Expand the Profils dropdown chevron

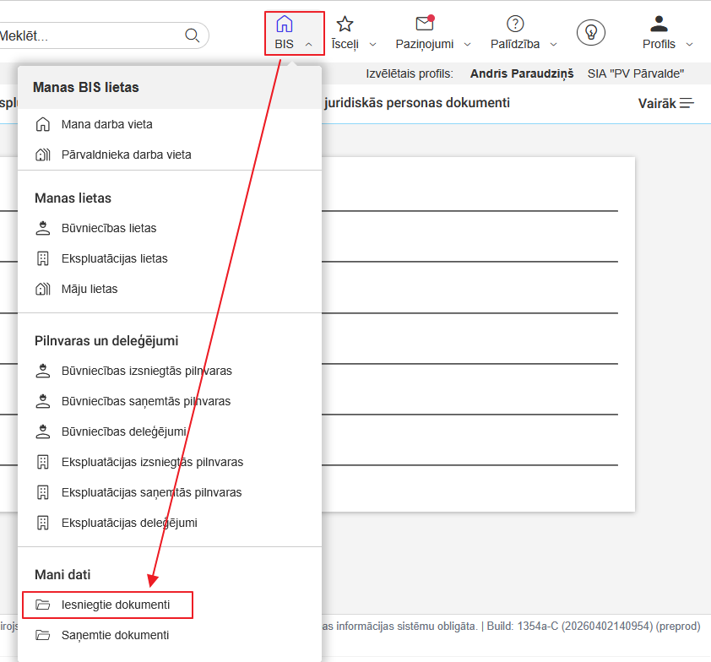click(x=689, y=44)
